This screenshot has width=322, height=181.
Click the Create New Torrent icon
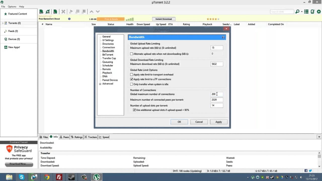tap(55, 12)
